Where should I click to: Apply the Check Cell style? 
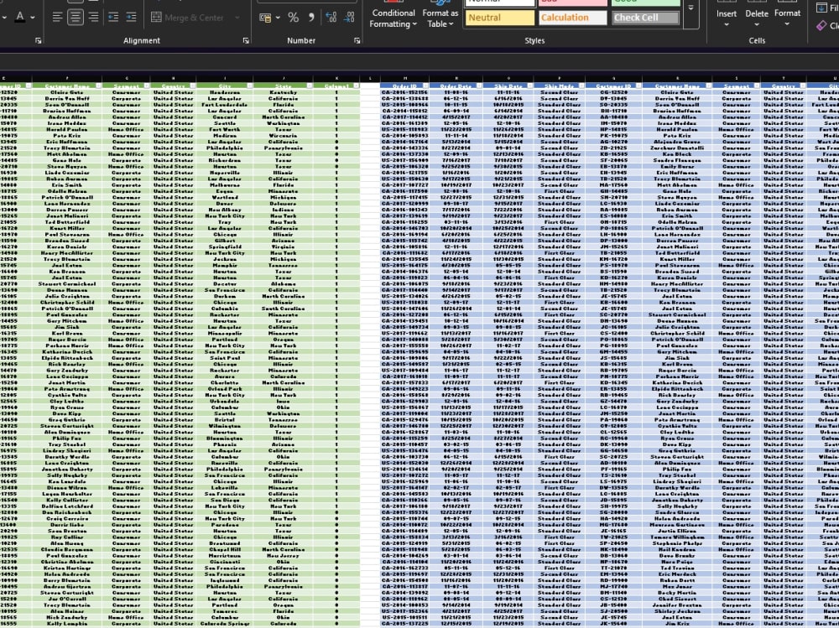click(x=645, y=18)
